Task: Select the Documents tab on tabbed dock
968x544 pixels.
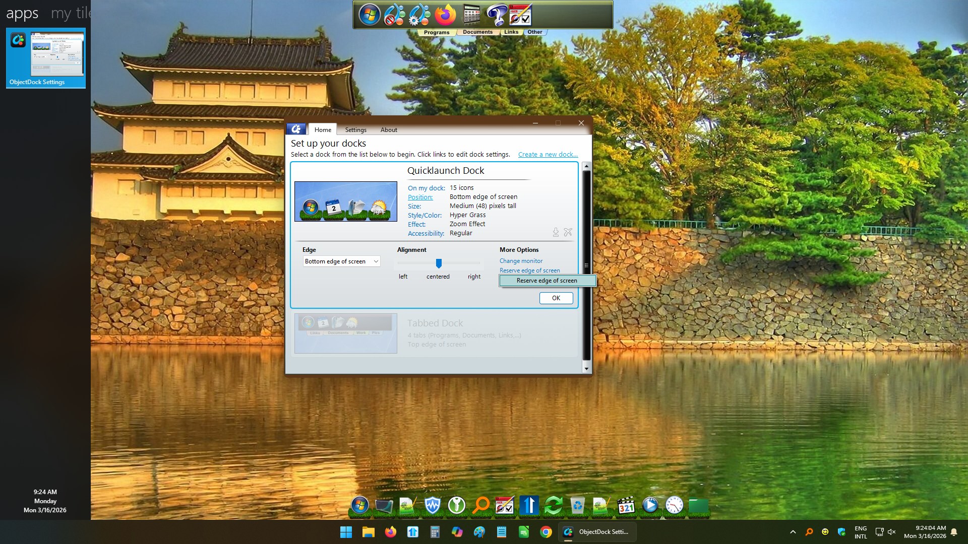Action: (477, 32)
